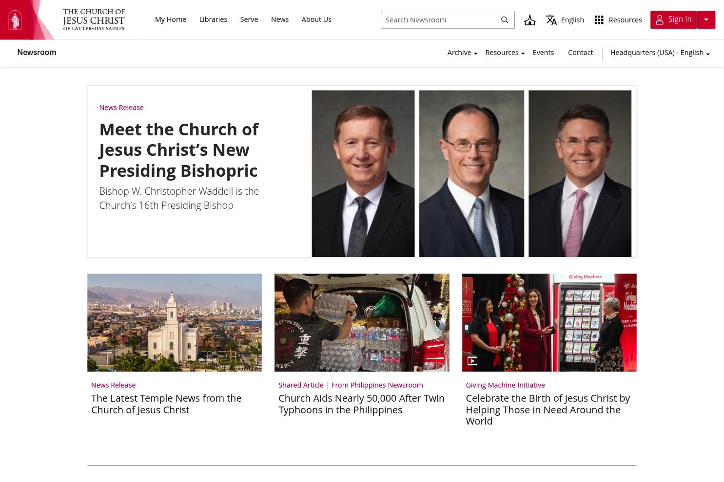Open the Serve menu
Image resolution: width=724 pixels, height=482 pixels.
(249, 19)
